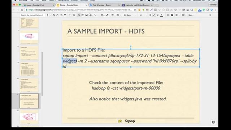Collapse the toolbar with the far-right chevron
Screen dimensions: 231x130
[x=210, y=15]
